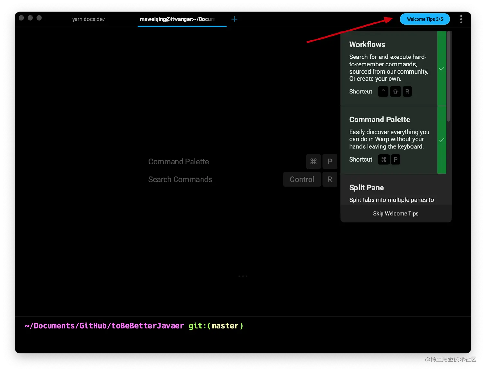The image size is (486, 372).
Task: Click the P key in tip card shortcut
Action: (396, 160)
